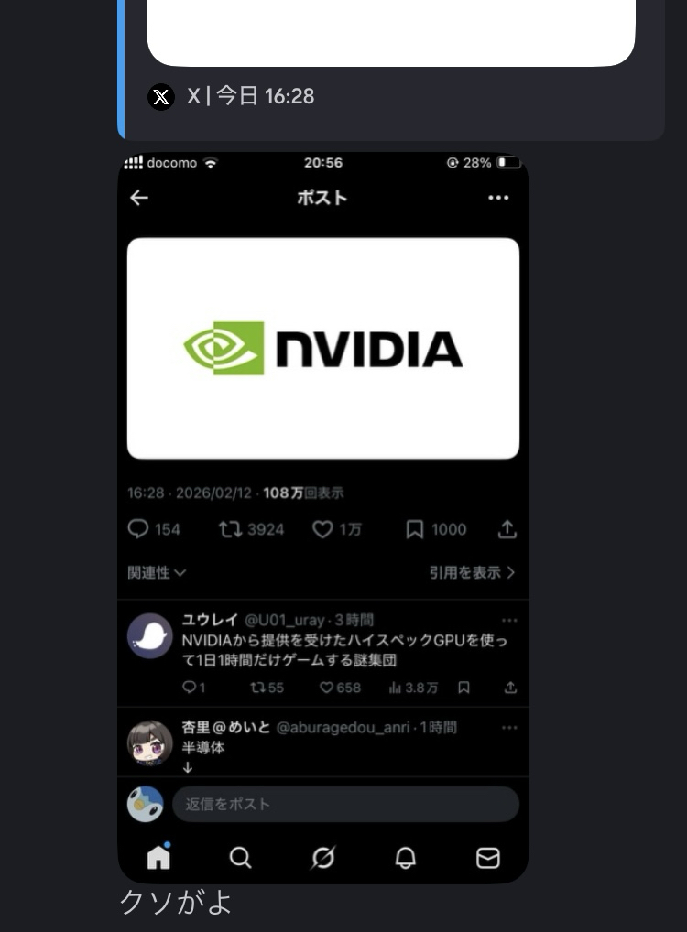
Task: Like ユウレイ's reply with 658 likes
Action: 340,688
